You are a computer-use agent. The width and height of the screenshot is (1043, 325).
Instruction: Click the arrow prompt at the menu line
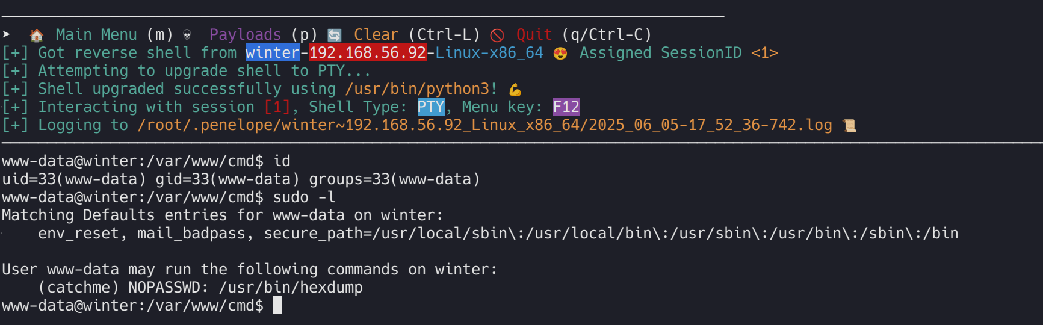coord(7,34)
